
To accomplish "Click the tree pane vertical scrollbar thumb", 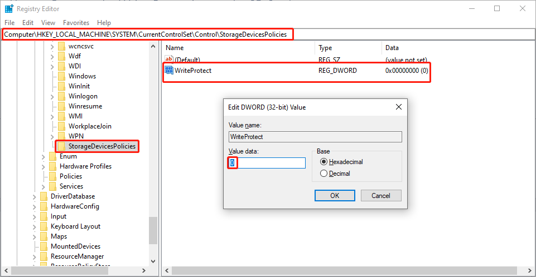I will coord(153,231).
